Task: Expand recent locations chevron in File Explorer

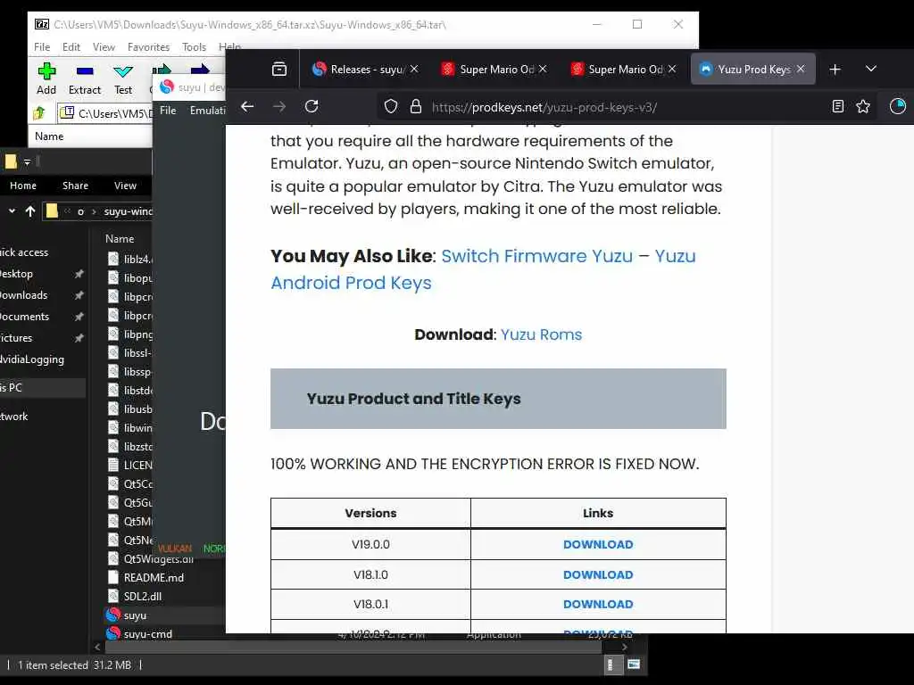Action: pyautogui.click(x=12, y=210)
